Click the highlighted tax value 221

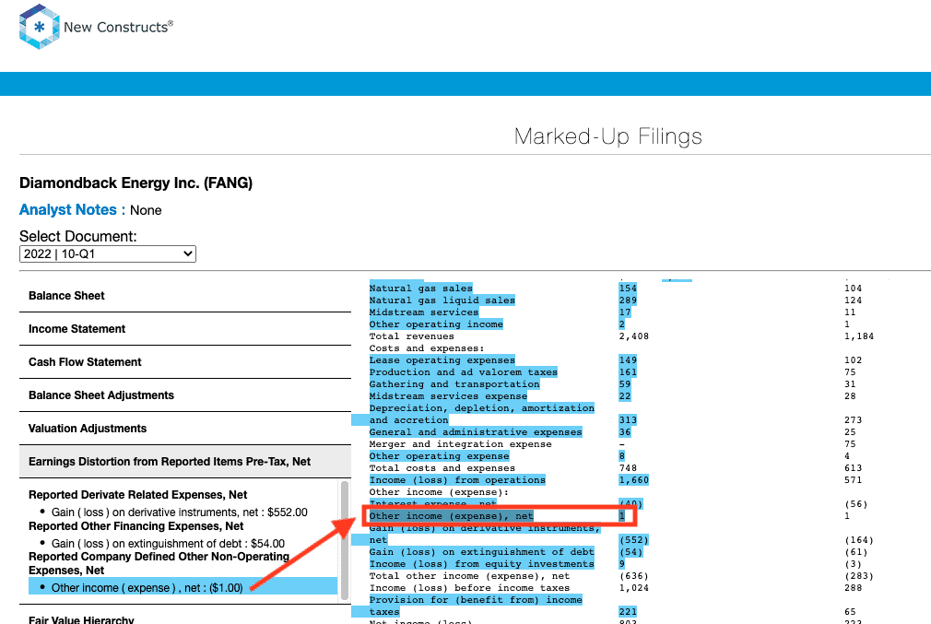(x=628, y=611)
